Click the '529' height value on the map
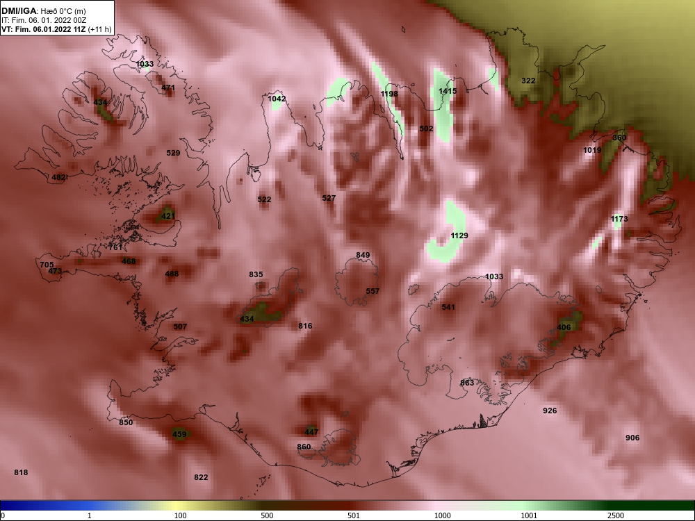The image size is (695, 521). (x=173, y=153)
